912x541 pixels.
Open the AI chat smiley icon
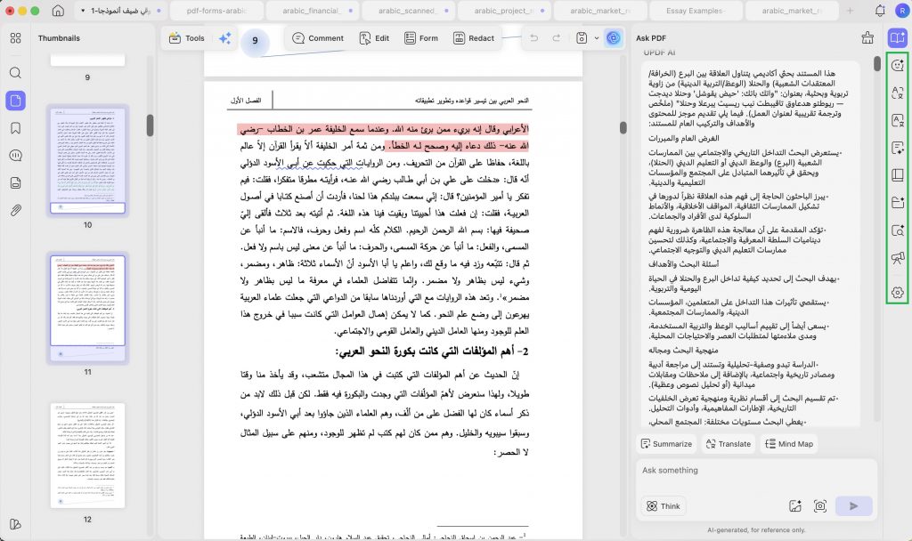pos(898,65)
